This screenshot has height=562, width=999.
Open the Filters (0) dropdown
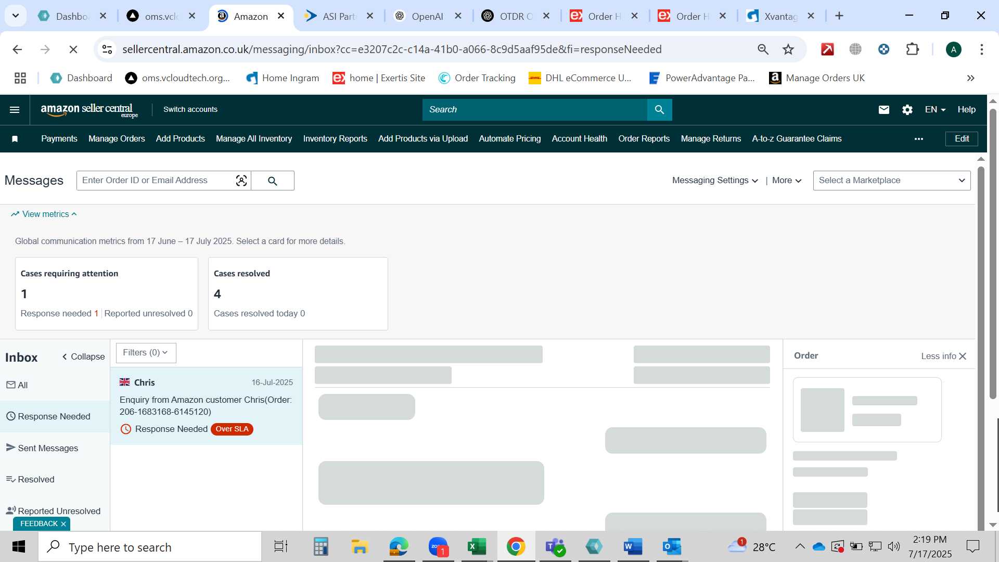point(146,353)
